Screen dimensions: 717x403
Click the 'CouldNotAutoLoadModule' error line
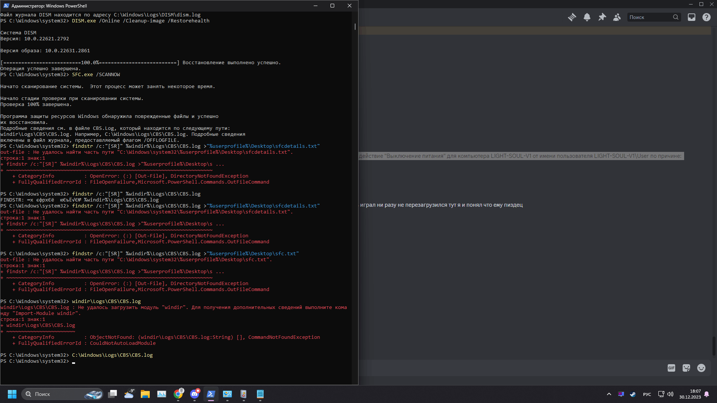coord(84,343)
